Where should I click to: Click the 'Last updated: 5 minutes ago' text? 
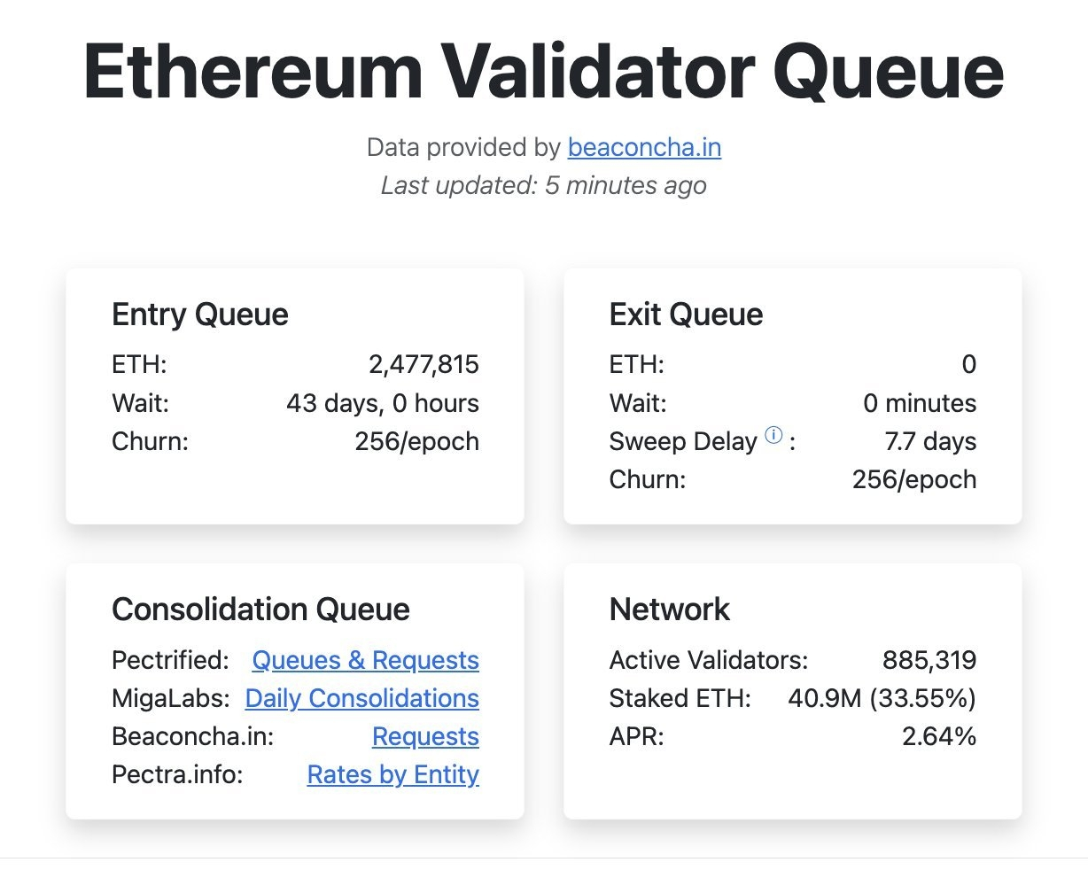(544, 185)
